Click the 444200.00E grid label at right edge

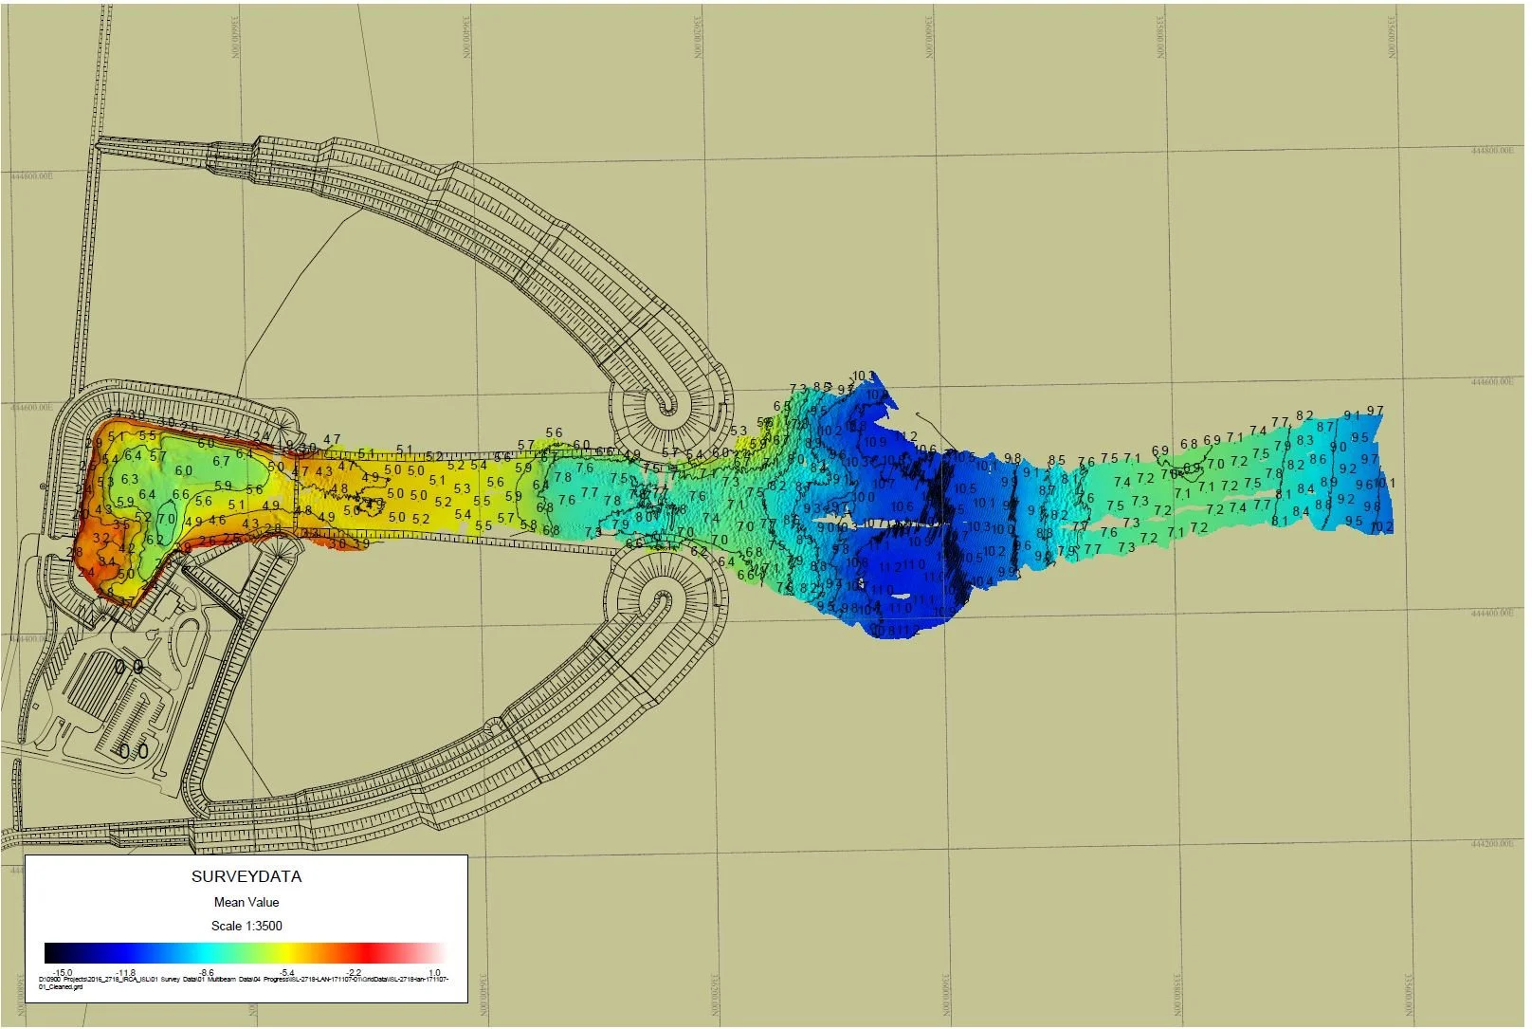1492,844
